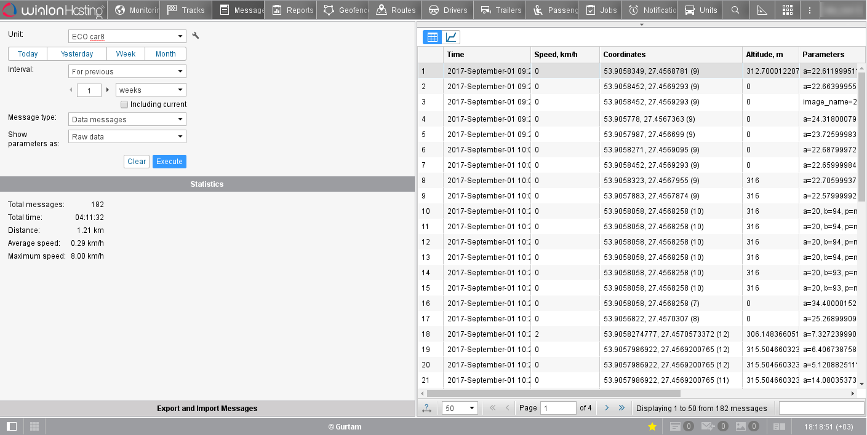Open the Reports tab
The width and height of the screenshot is (867, 435).
tap(293, 10)
